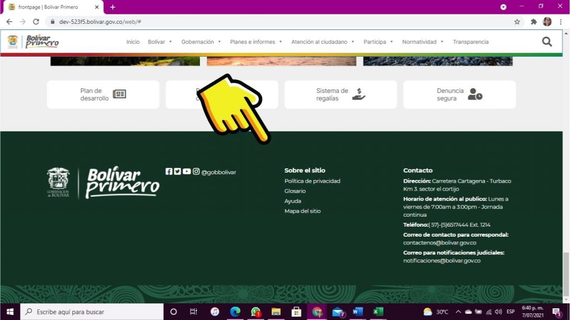This screenshot has width=570, height=320.
Task: Open network settings in system tray
Action: (489, 312)
